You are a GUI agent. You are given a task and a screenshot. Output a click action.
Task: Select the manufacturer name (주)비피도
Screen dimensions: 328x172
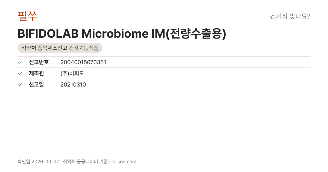tap(72, 73)
